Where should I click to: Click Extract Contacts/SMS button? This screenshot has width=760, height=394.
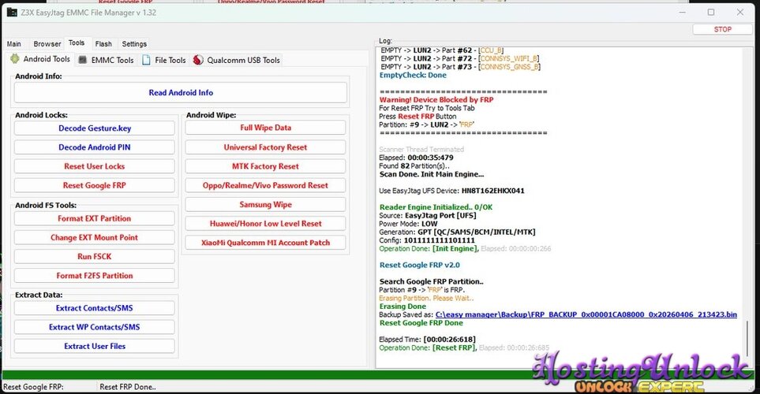[95, 308]
